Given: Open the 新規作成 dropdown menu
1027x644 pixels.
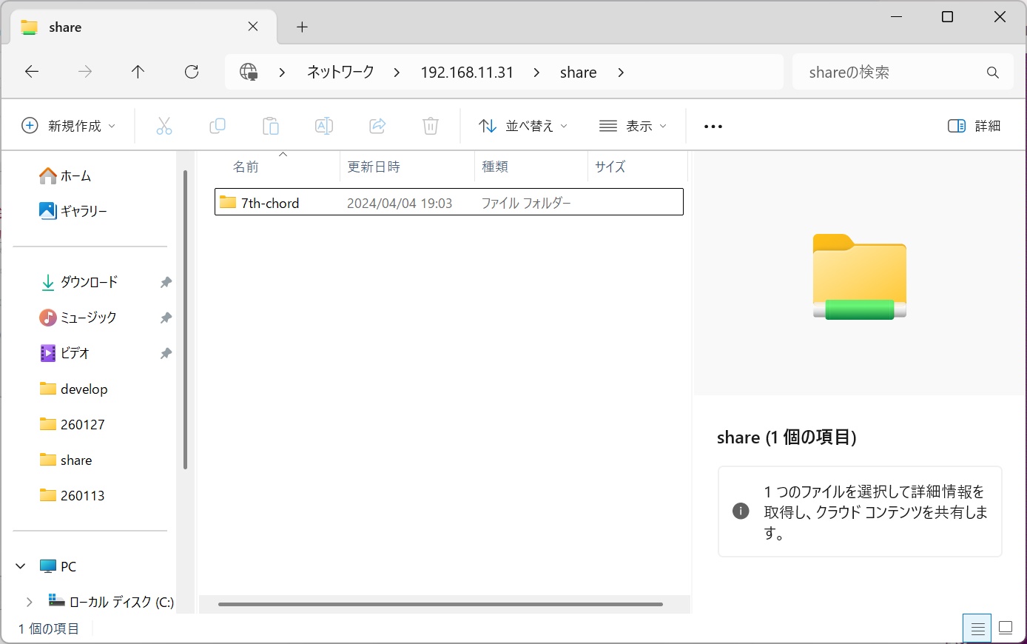Looking at the screenshot, I should (x=69, y=126).
